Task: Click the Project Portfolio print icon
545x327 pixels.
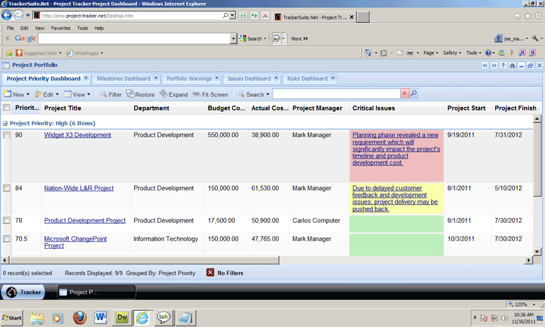Action: pos(512,65)
